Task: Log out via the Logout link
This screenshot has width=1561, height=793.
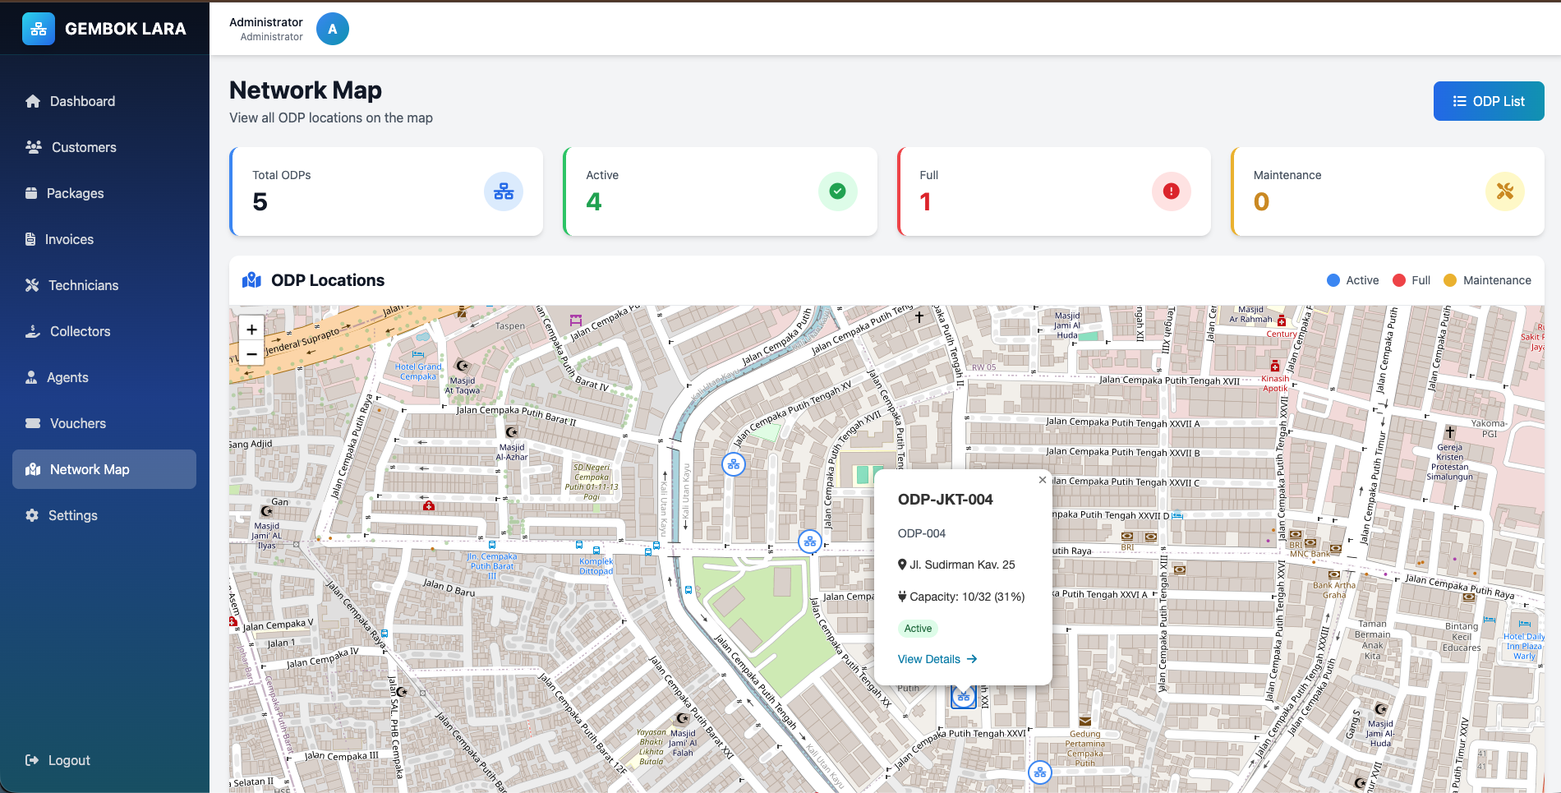Action: click(x=69, y=760)
